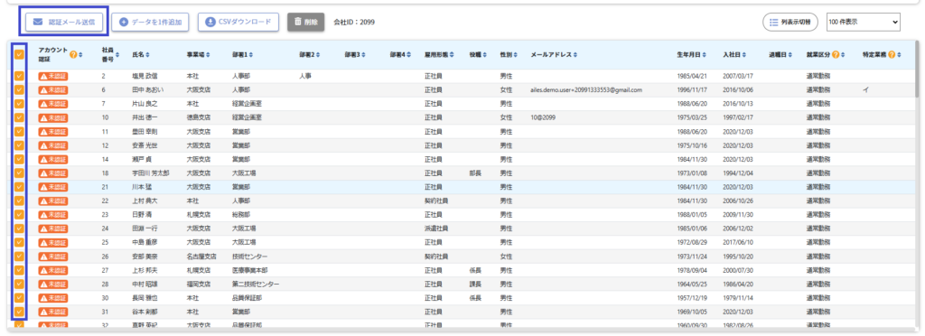Viewport: 925px width, 336px height.
Task: Click email ailes.demo.user+20991333553@gmail.com
Action: pos(586,90)
